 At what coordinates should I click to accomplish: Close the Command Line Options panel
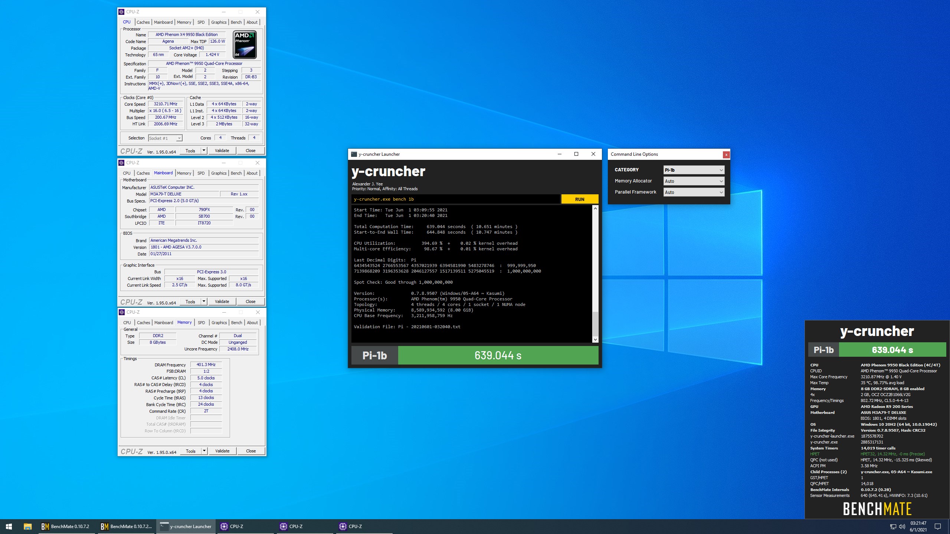[x=726, y=154]
